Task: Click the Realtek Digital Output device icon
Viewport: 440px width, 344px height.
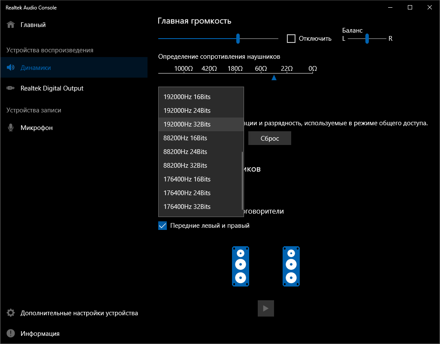Action: point(11,88)
